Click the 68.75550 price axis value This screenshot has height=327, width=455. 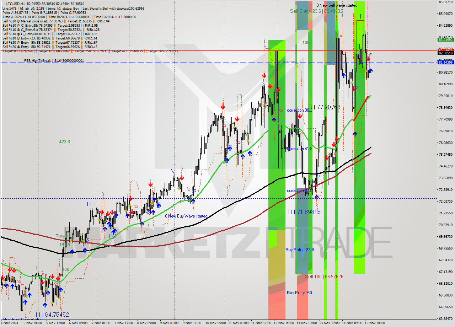coord(446,248)
